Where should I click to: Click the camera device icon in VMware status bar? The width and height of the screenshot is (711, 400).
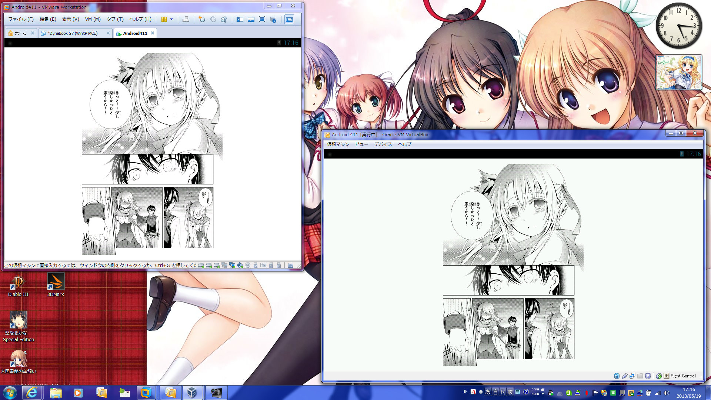(263, 265)
